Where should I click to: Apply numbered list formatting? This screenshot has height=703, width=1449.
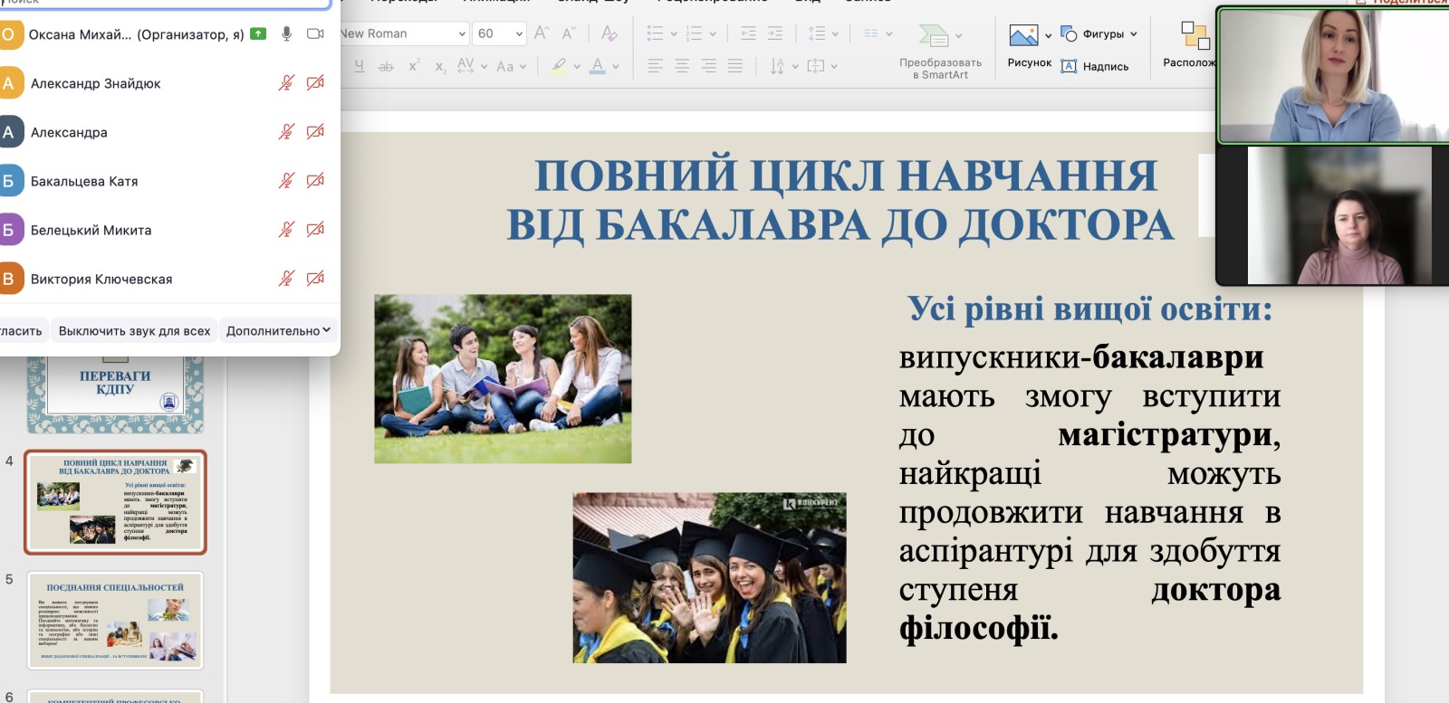pos(694,33)
